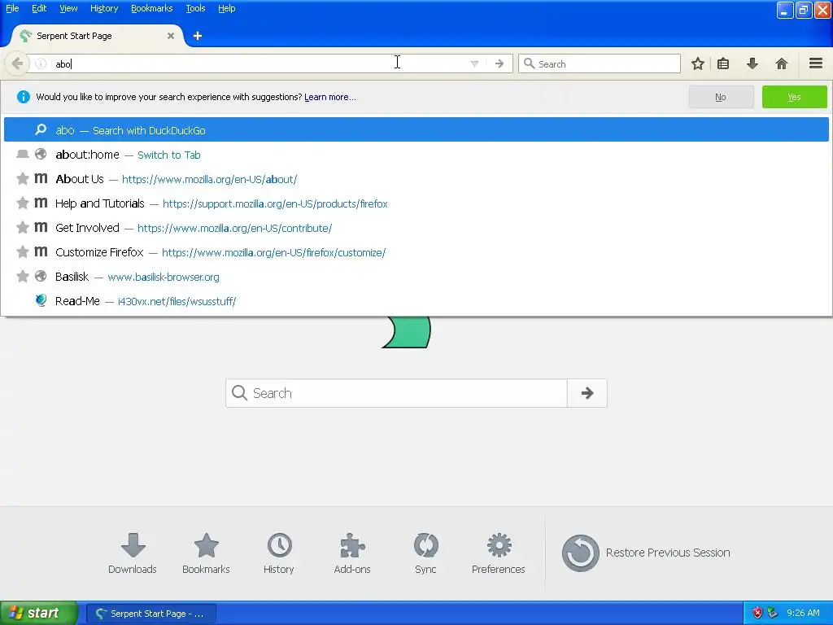Click the red security shield tray icon
Screen dimensions: 833x625
pos(757,613)
